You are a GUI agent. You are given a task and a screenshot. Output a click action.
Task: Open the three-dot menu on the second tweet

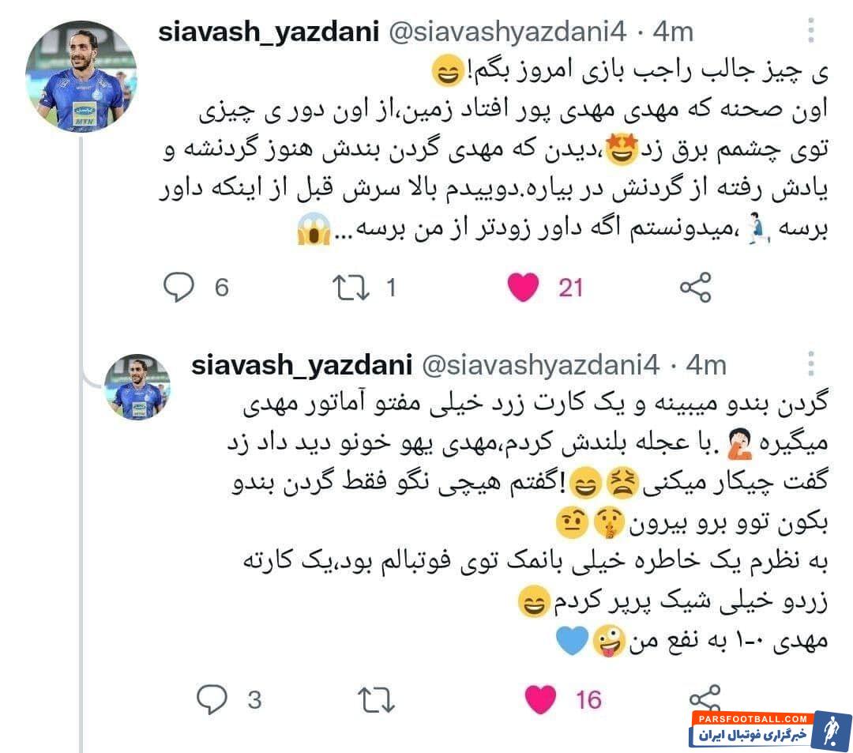(x=810, y=363)
